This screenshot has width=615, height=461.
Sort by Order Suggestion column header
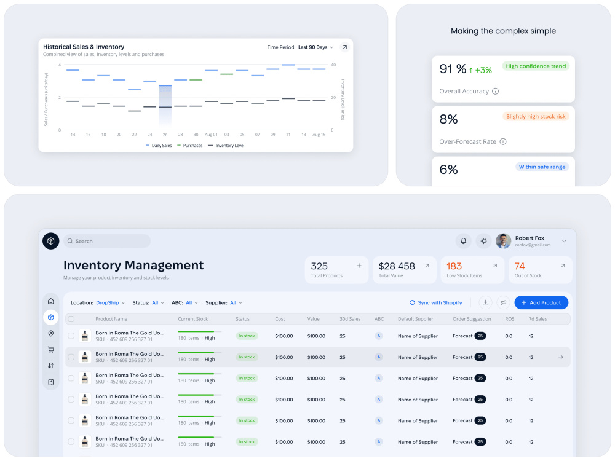tap(472, 319)
